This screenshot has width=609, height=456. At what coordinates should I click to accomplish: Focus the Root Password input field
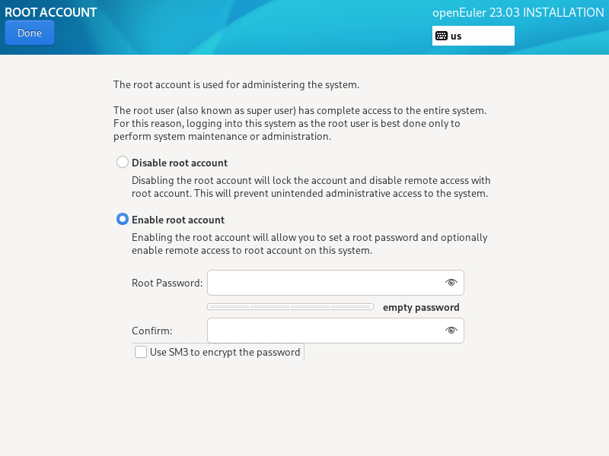[324, 283]
